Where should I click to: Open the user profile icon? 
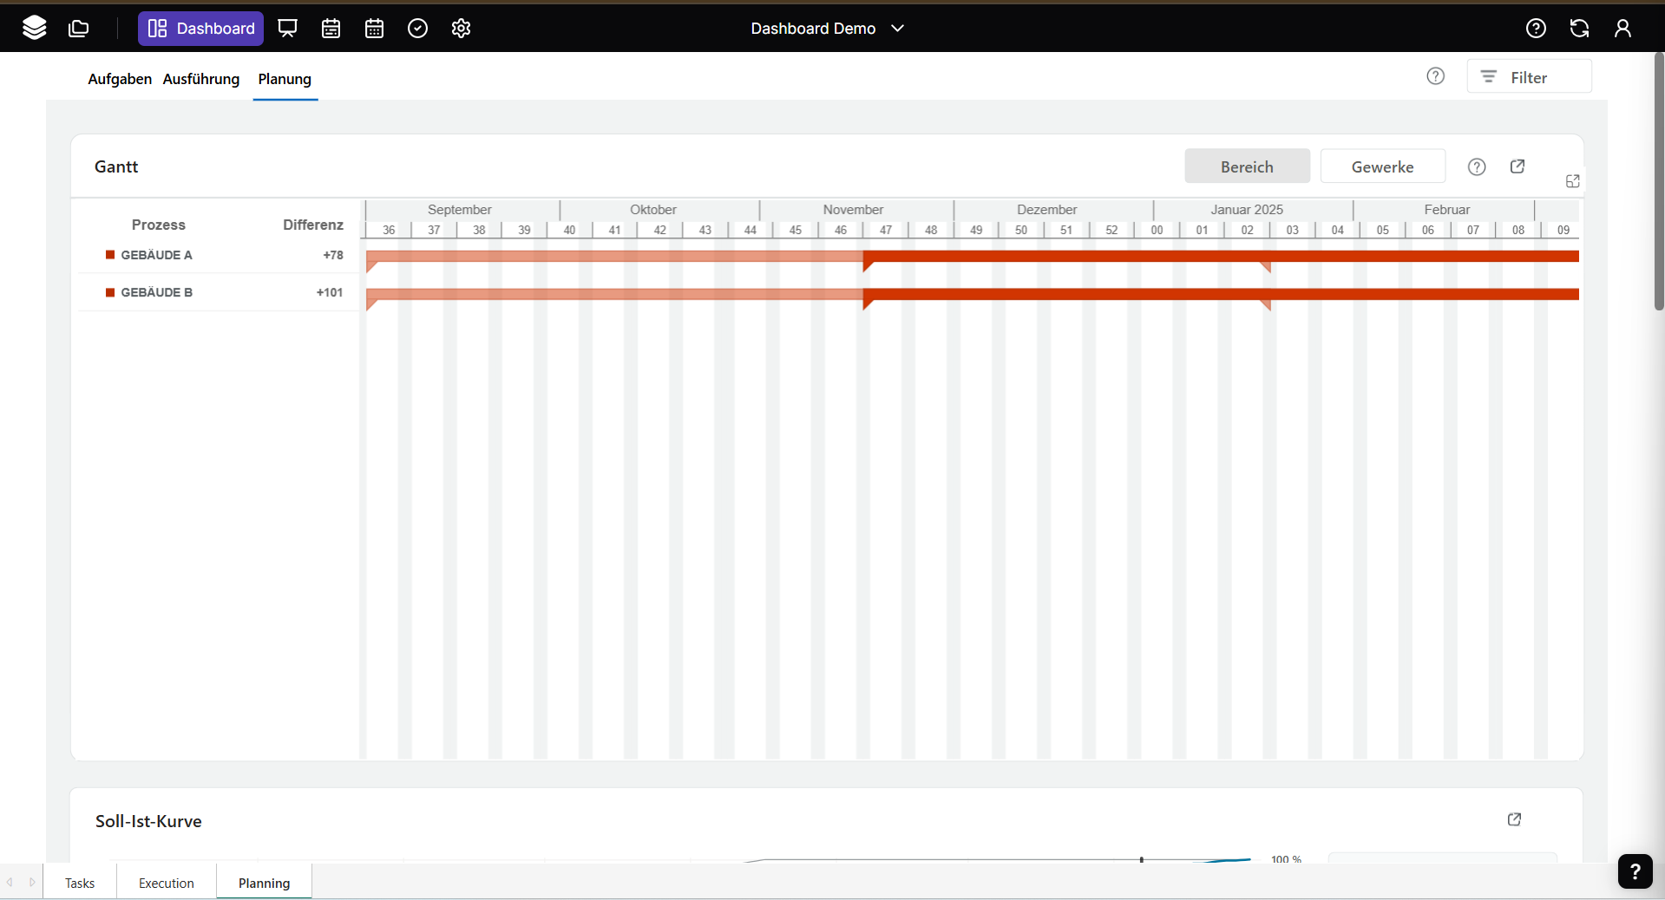pyautogui.click(x=1622, y=29)
